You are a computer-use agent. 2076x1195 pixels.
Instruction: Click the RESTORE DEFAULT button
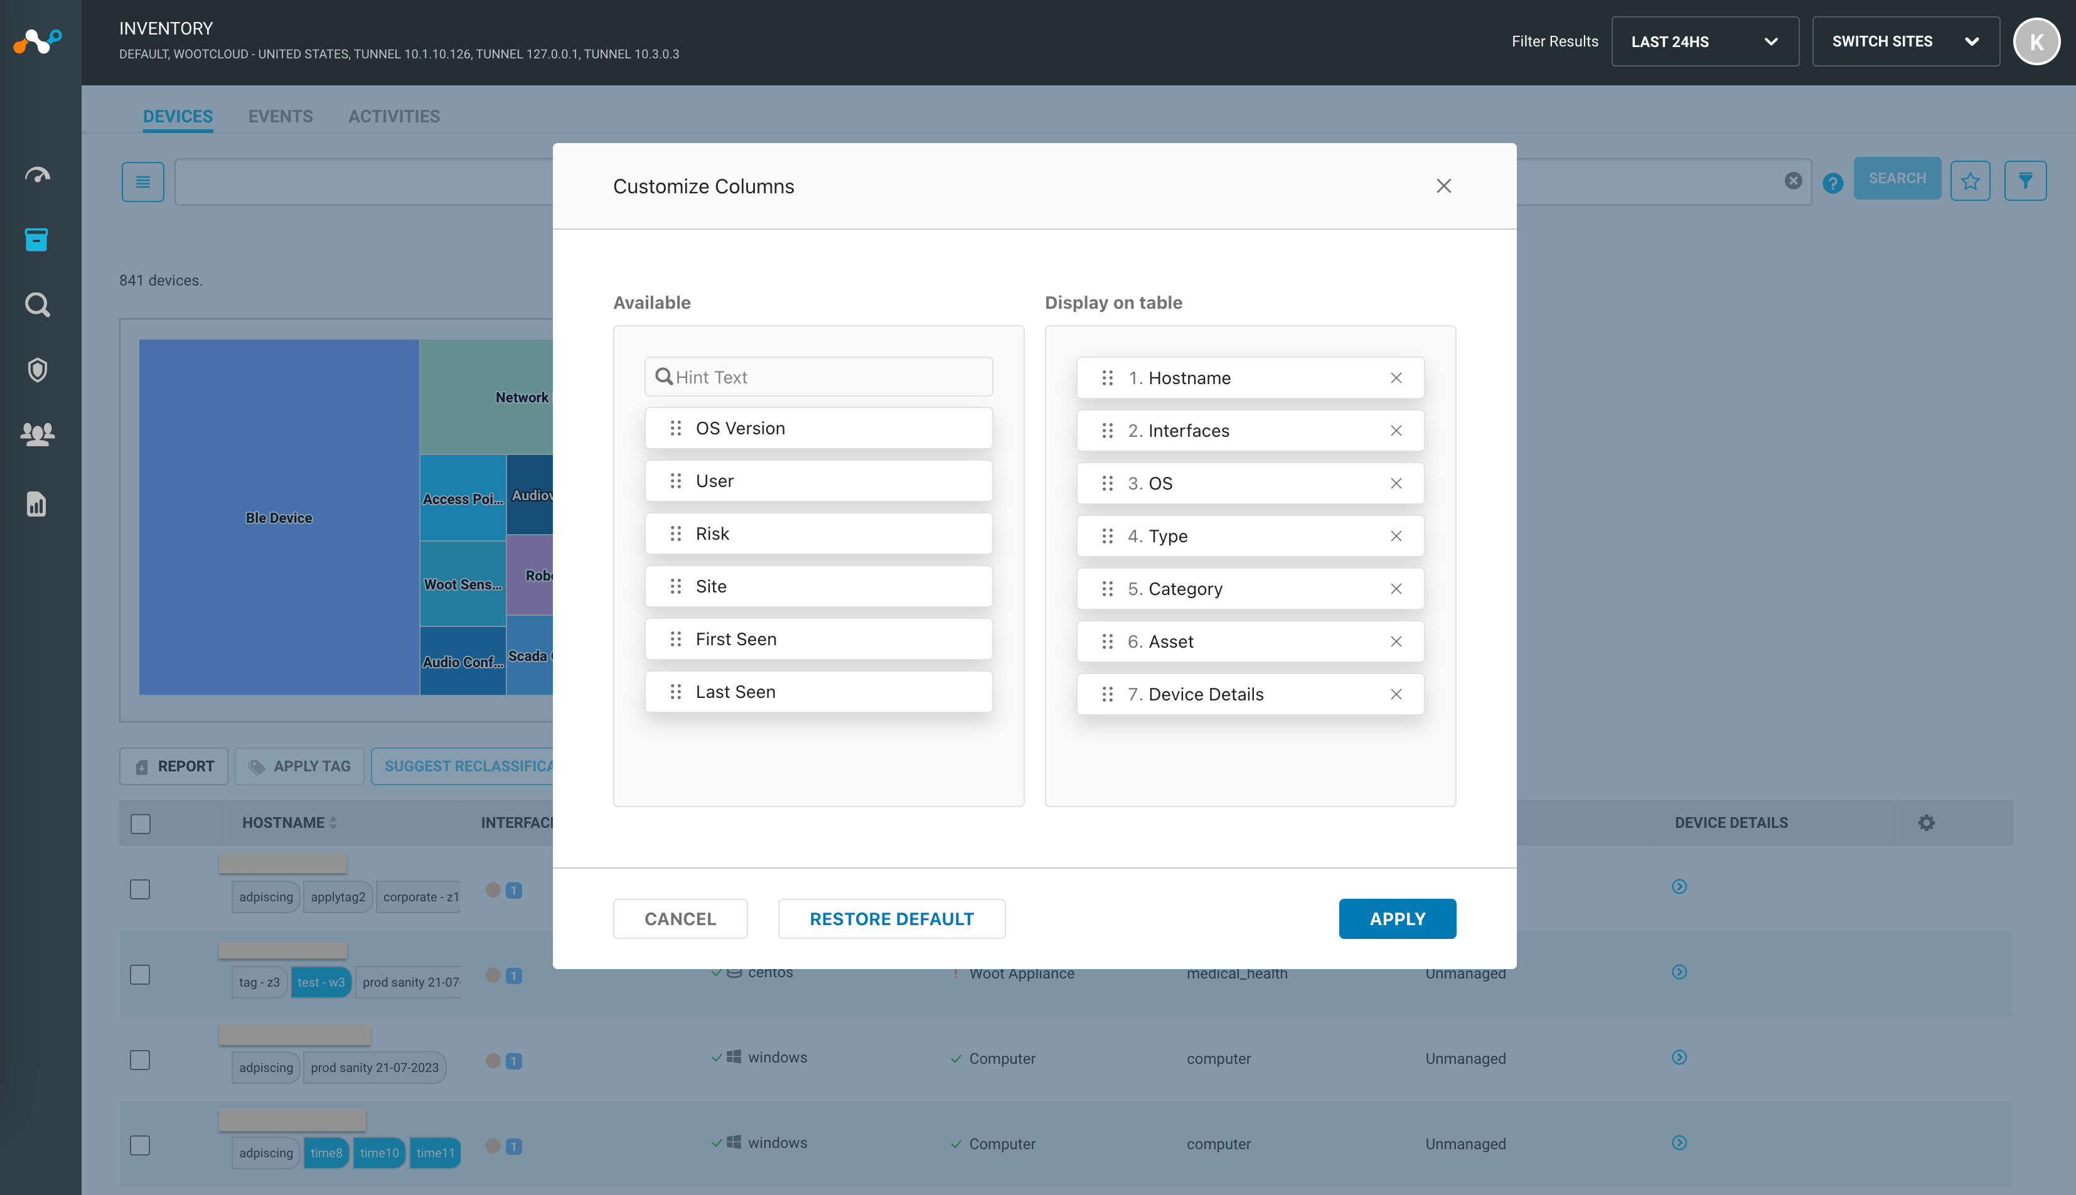pos(891,918)
